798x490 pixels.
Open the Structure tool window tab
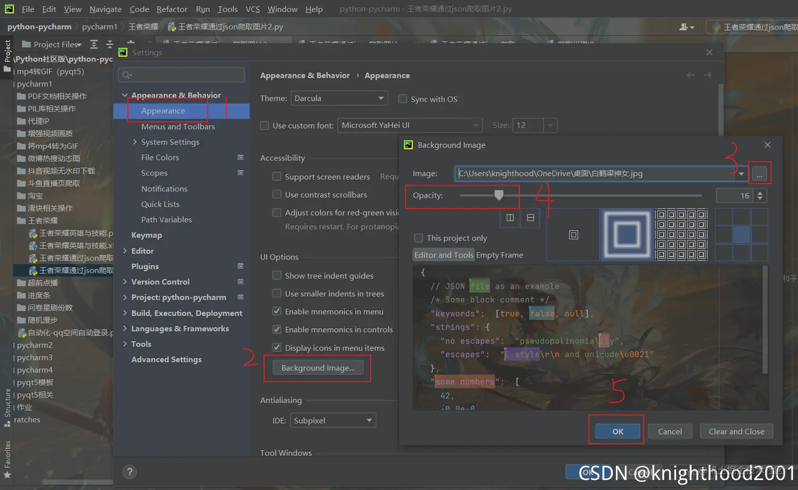pyautogui.click(x=7, y=407)
